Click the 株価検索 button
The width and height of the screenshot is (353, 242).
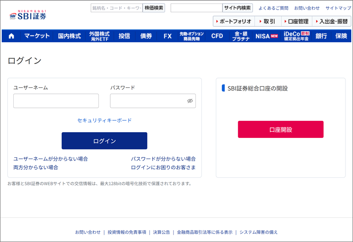(154, 8)
